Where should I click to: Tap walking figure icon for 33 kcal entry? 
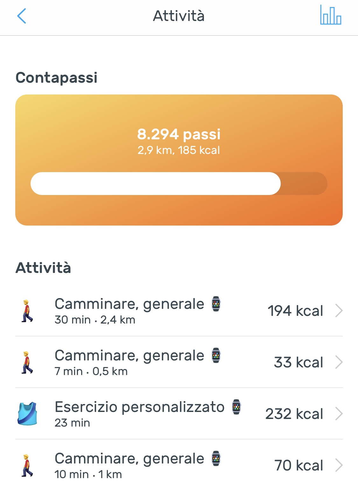(x=27, y=362)
